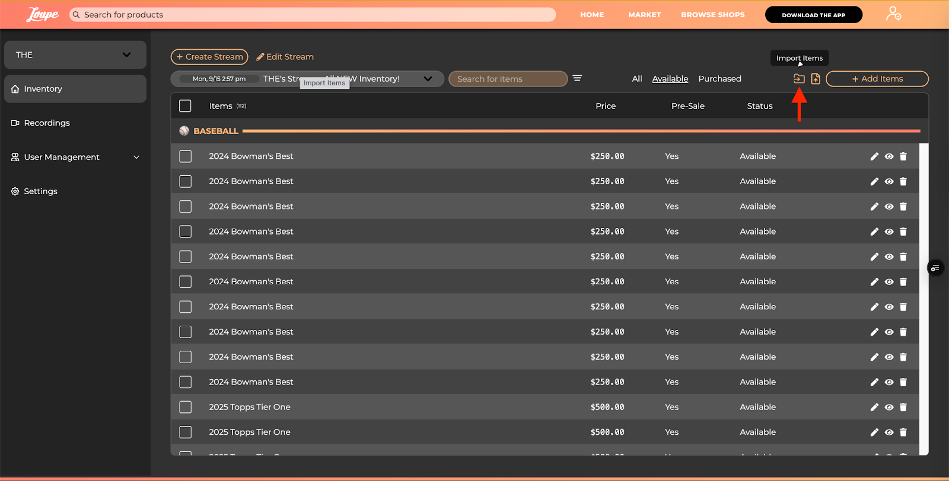Edit the first 2024 Bowman's Best item
949x481 pixels.
click(874, 156)
